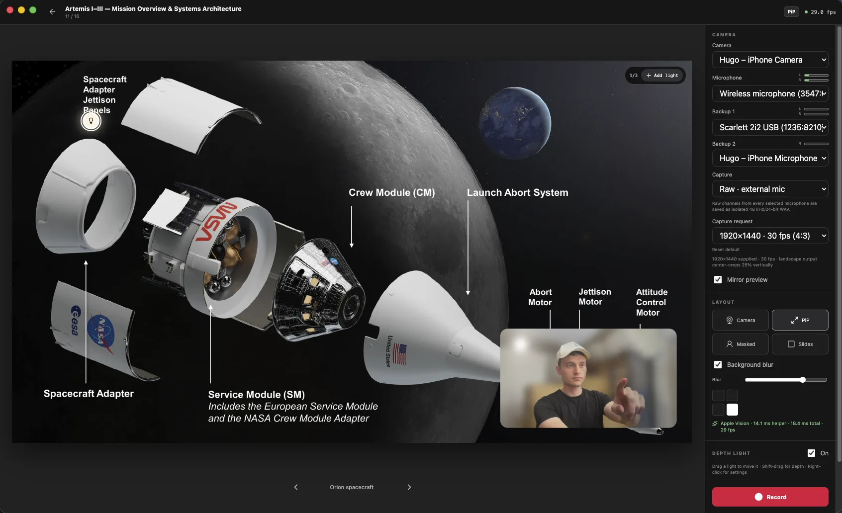Switch to the Slides layout

[800, 344]
